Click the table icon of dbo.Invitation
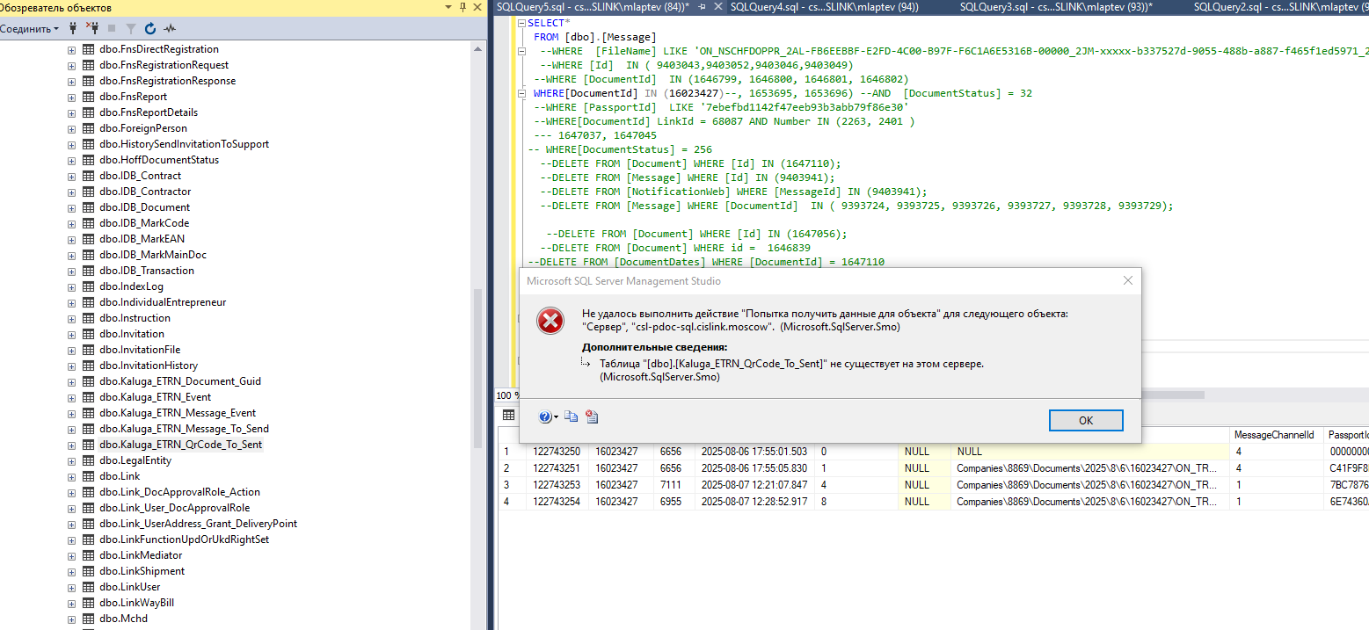The image size is (1369, 630). (x=88, y=334)
